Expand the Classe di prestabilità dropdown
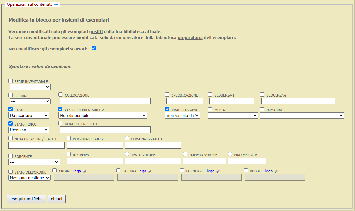The height and width of the screenshot is (211, 355). pyautogui.click(x=103, y=115)
